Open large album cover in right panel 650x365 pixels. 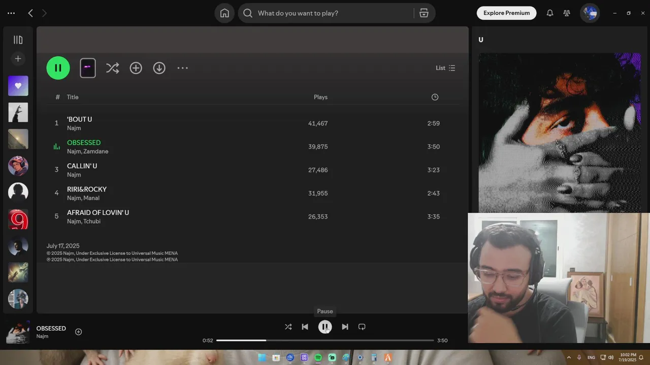tap(560, 133)
